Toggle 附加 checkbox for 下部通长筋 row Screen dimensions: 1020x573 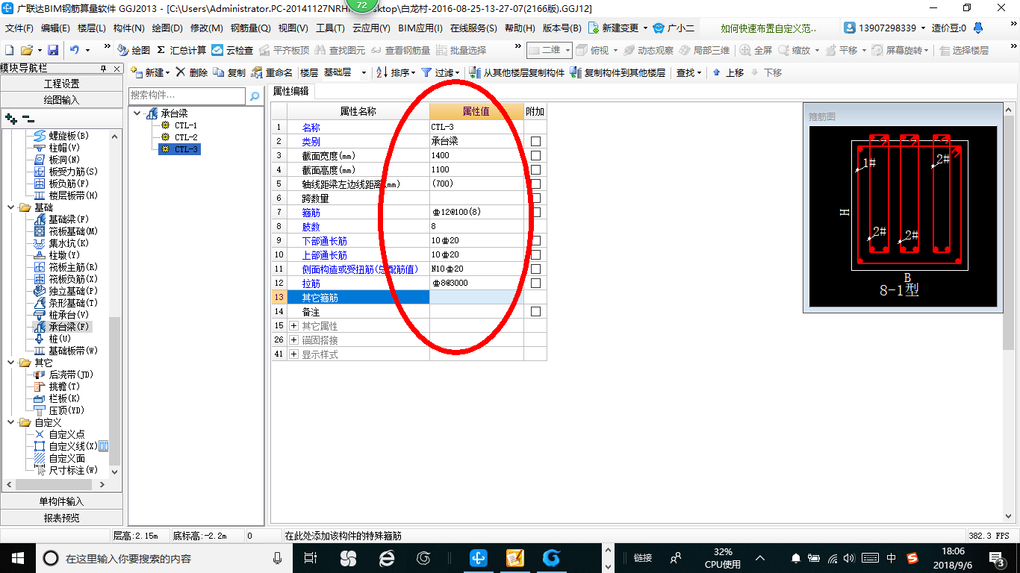(x=535, y=241)
